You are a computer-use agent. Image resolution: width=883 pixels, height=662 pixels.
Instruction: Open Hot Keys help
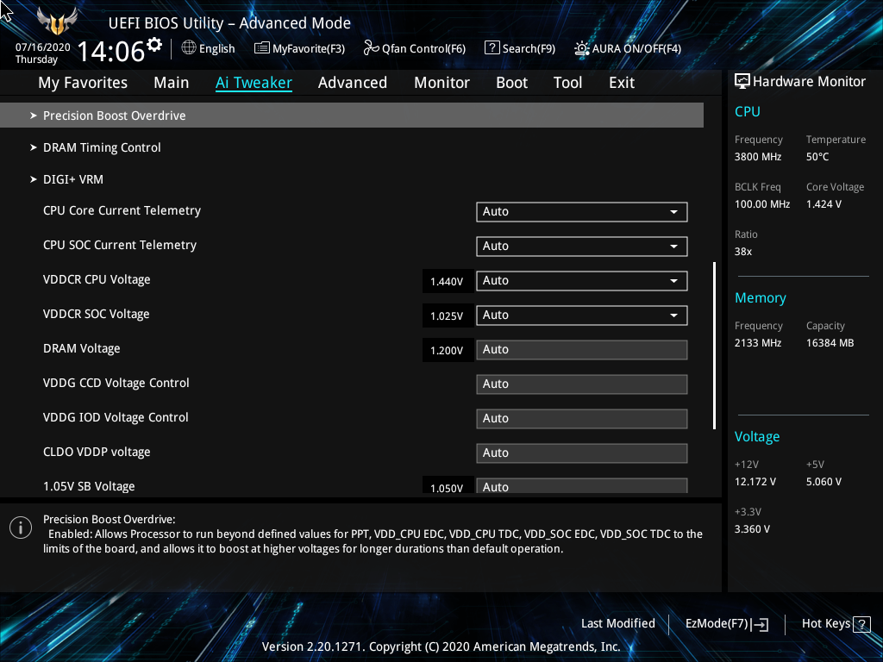[836, 624]
